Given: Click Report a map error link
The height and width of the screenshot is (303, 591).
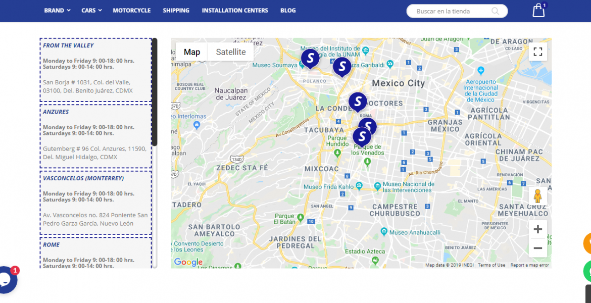Looking at the screenshot, I should coord(529,265).
